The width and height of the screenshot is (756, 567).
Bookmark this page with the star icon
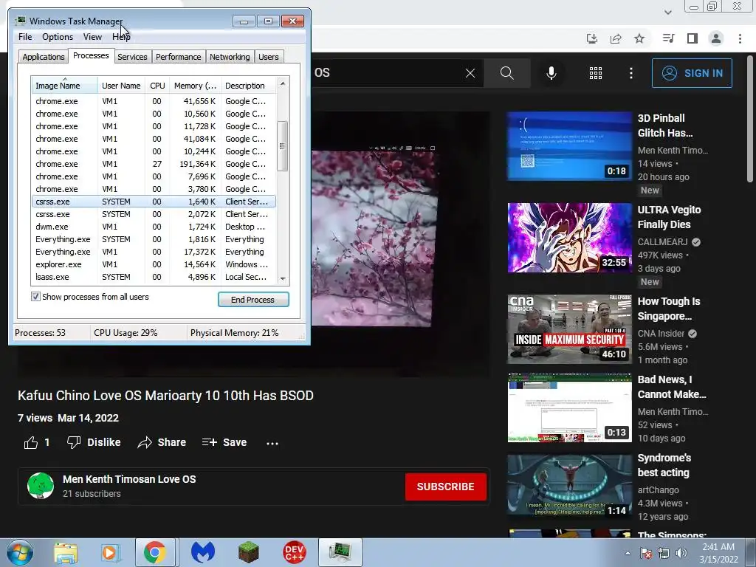point(639,38)
